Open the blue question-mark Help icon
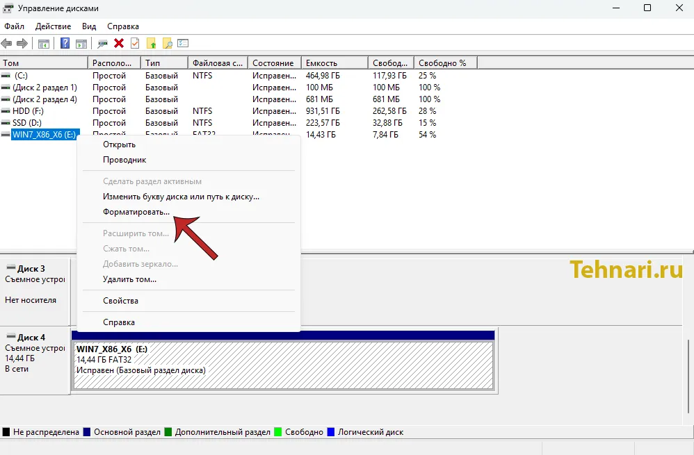The width and height of the screenshot is (694, 455). point(65,43)
